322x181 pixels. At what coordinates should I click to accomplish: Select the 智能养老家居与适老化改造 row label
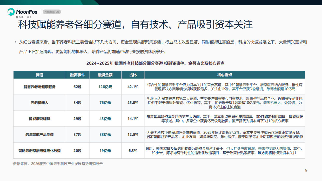point(39,151)
